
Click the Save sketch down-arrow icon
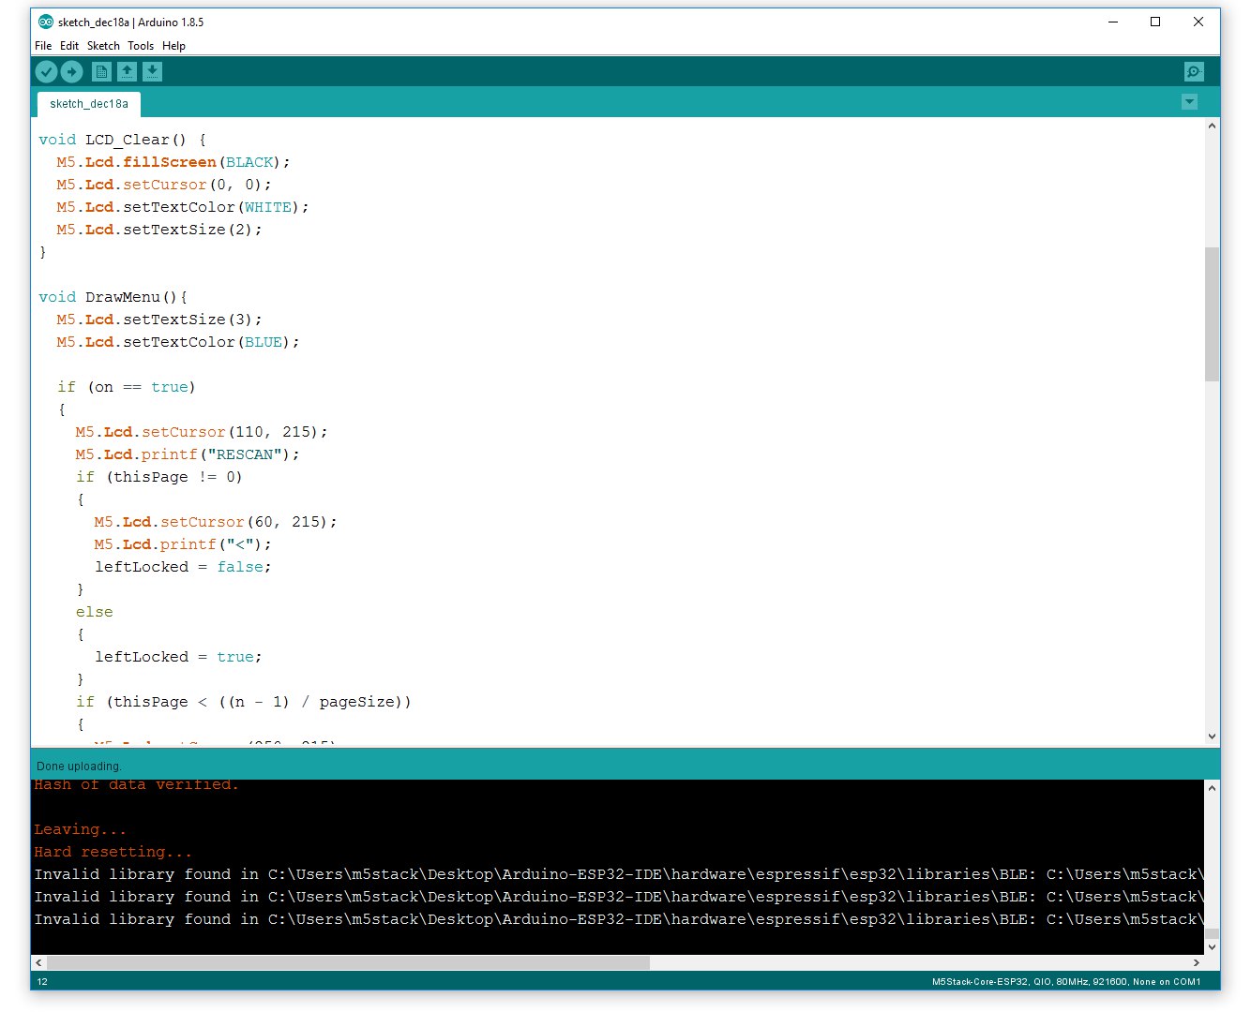coord(152,71)
